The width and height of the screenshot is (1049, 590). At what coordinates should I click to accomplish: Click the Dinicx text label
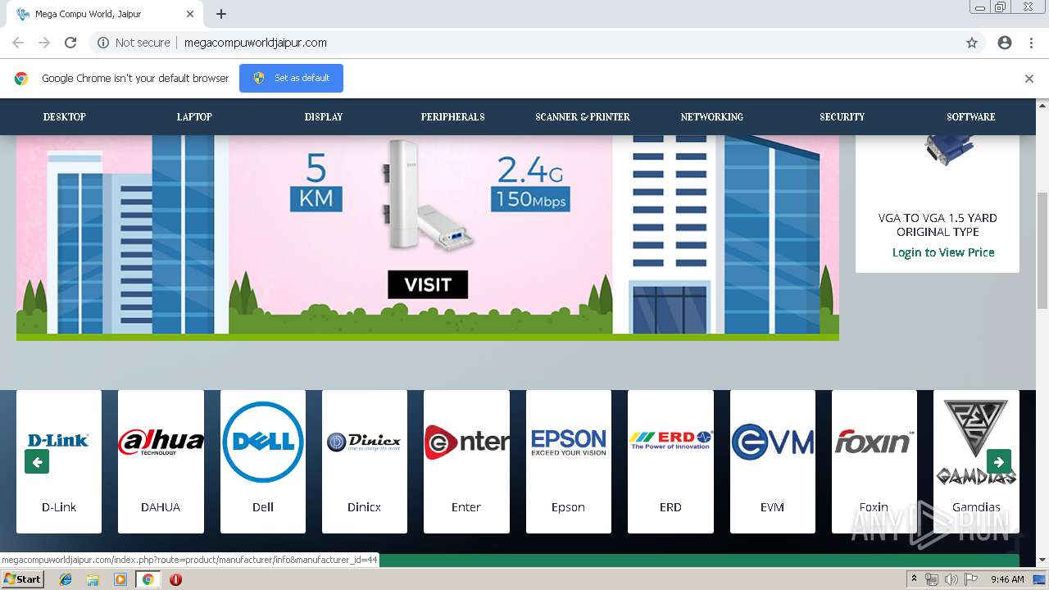click(364, 507)
